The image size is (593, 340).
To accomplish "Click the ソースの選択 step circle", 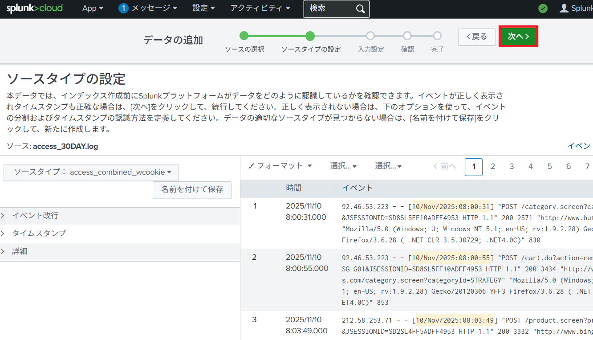I will [244, 36].
